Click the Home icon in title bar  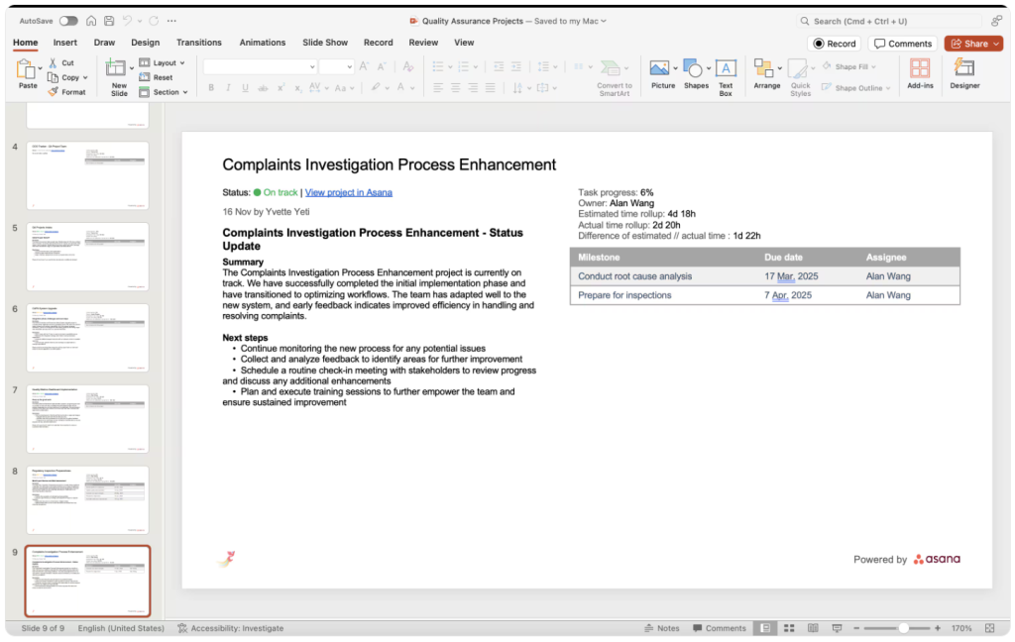(91, 21)
